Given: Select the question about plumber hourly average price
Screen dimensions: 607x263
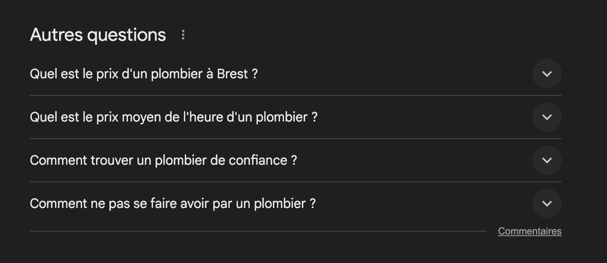Looking at the screenshot, I should pyautogui.click(x=174, y=117).
